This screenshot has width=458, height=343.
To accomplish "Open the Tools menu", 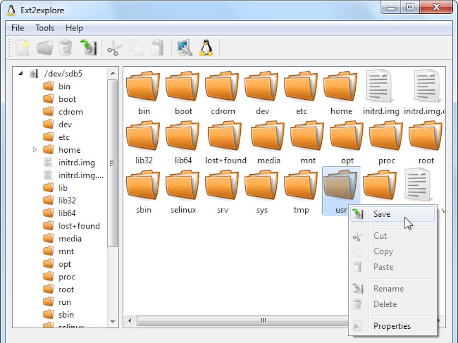I will (44, 28).
